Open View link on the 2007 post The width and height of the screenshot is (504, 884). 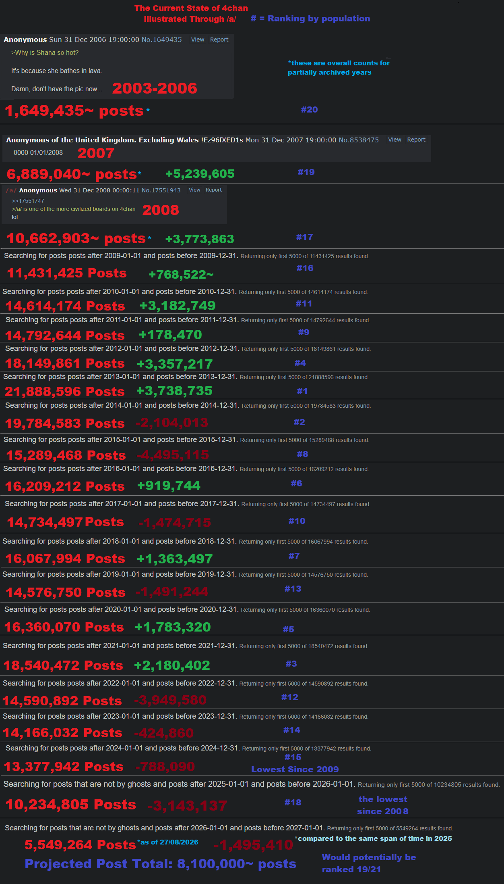coord(395,140)
